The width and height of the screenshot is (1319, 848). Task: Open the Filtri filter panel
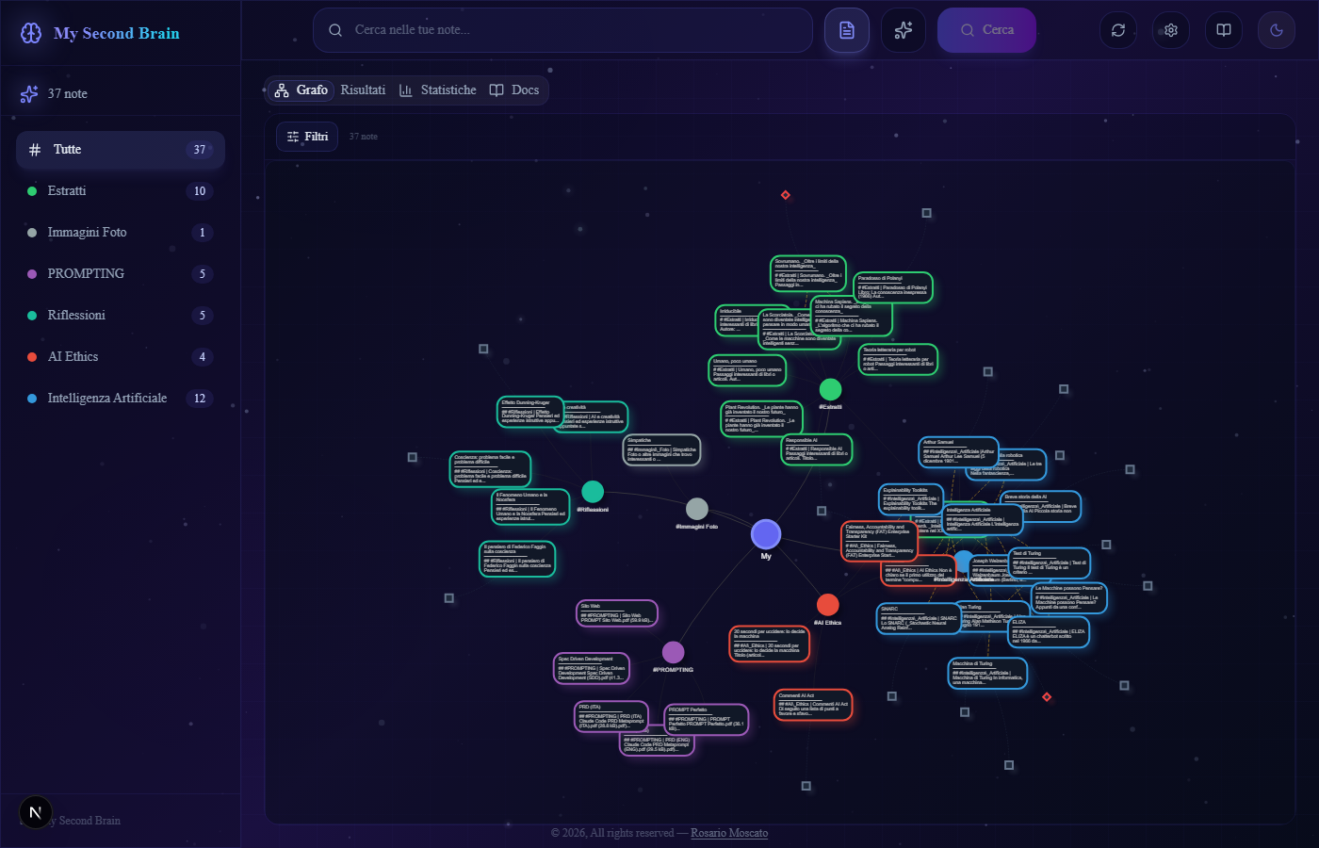[307, 137]
